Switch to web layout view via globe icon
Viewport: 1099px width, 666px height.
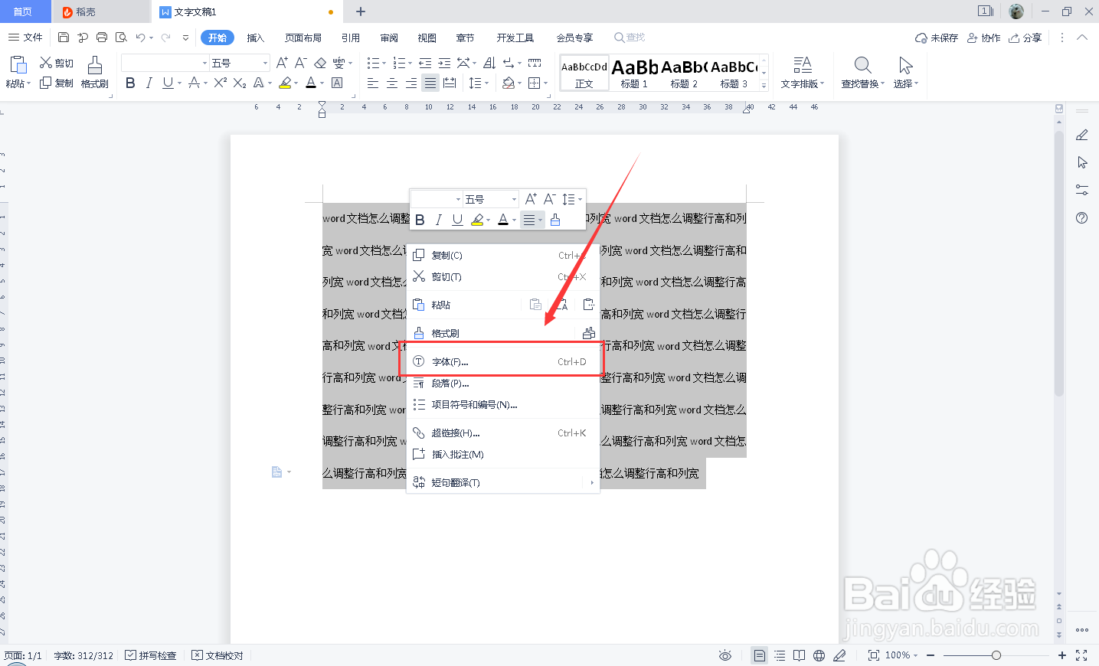pyautogui.click(x=819, y=655)
